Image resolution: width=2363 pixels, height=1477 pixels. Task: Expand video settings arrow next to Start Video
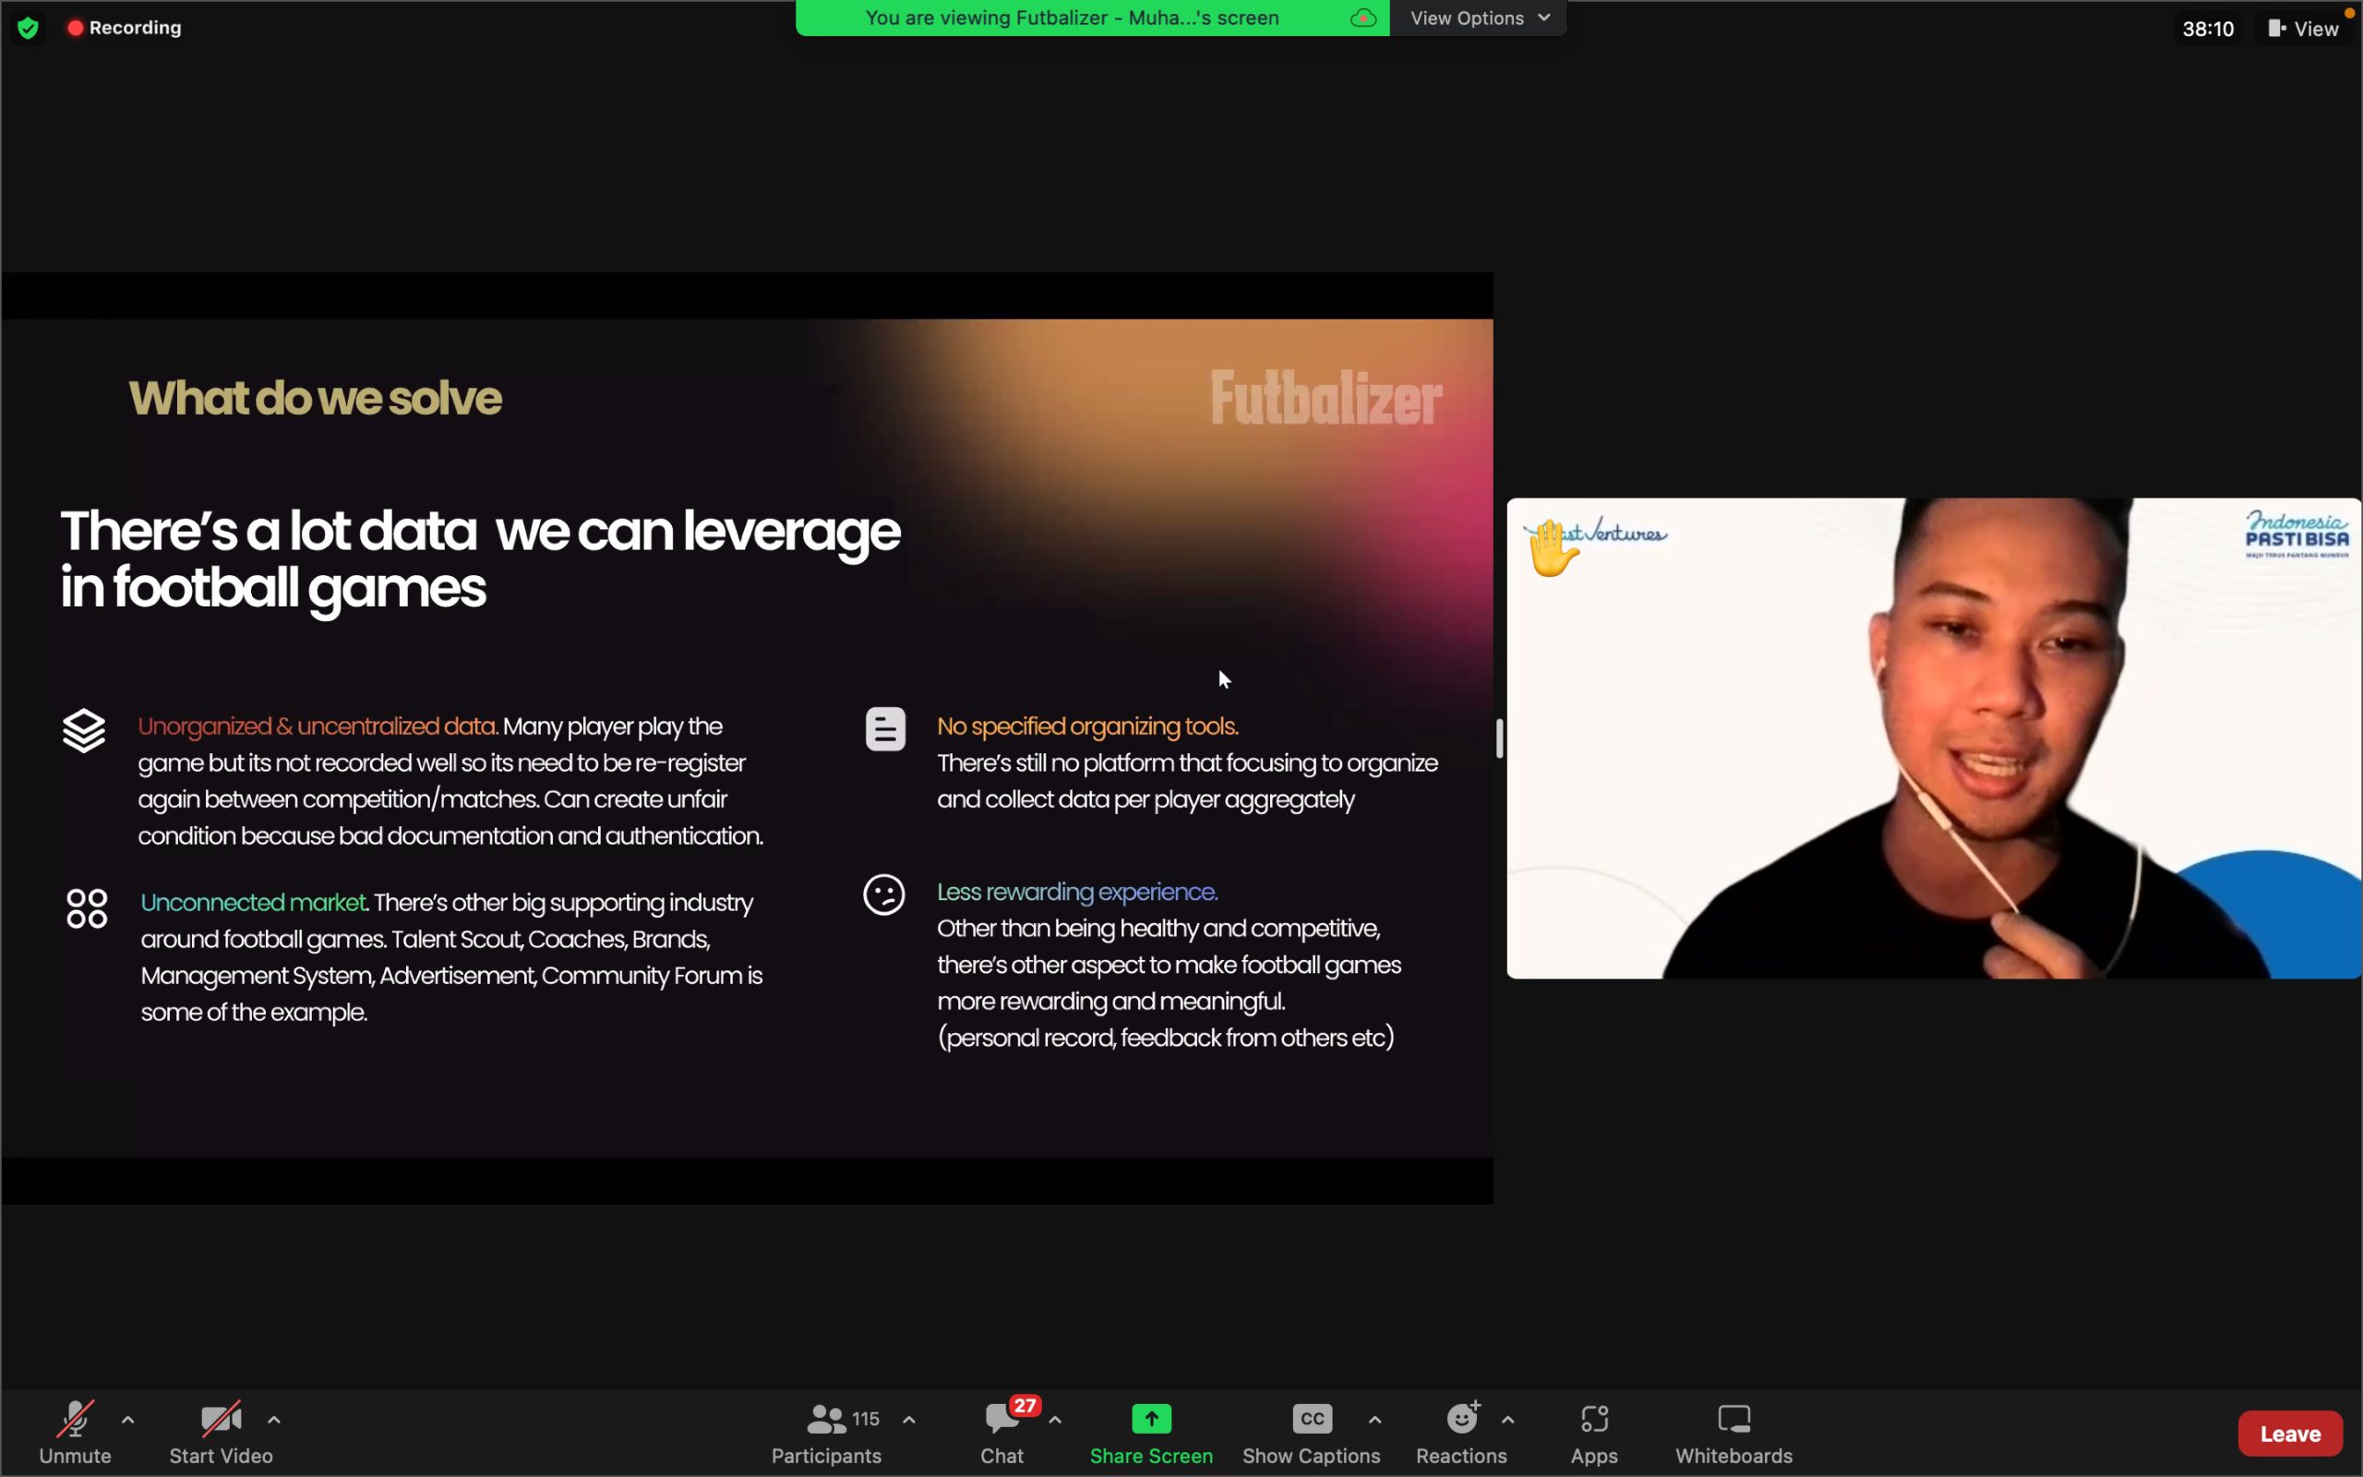pyautogui.click(x=274, y=1420)
